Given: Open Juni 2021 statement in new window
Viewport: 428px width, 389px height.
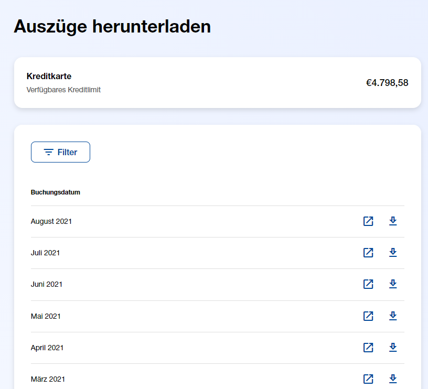Looking at the screenshot, I should pos(368,284).
